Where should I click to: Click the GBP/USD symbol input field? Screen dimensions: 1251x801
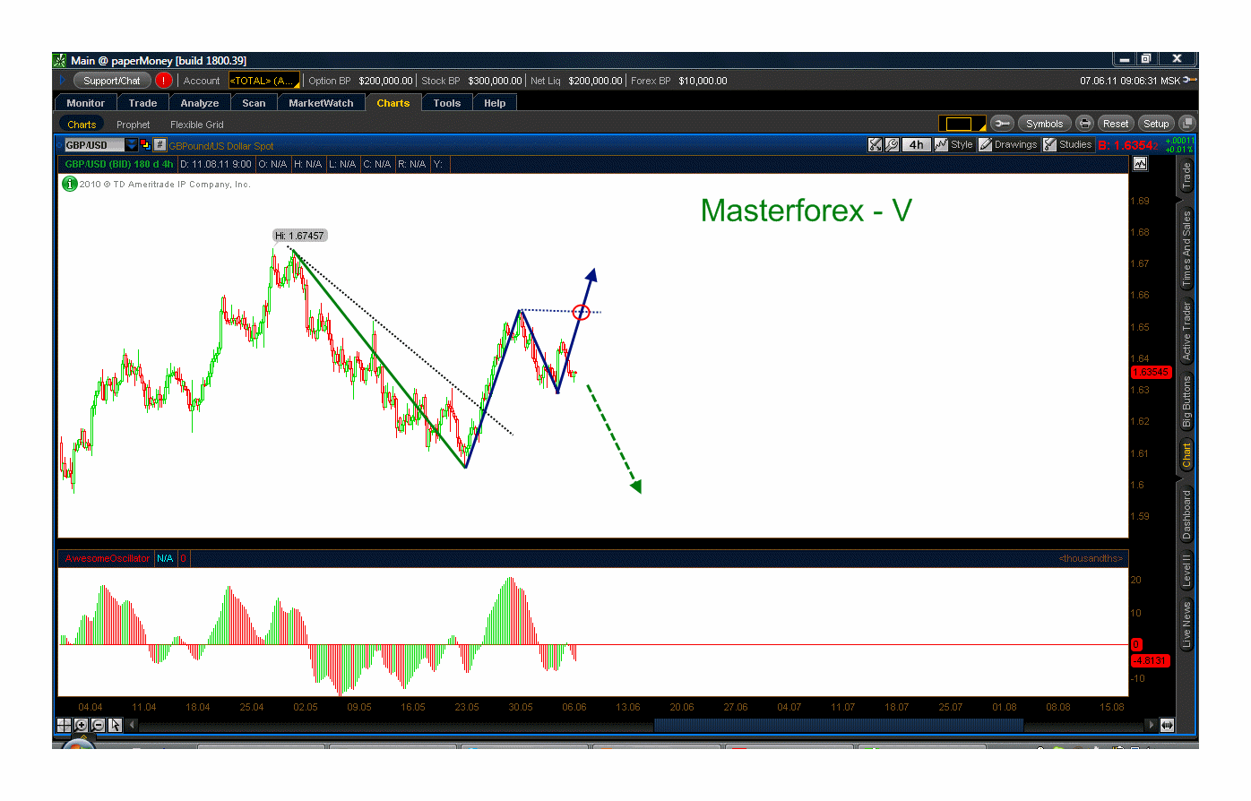click(93, 145)
